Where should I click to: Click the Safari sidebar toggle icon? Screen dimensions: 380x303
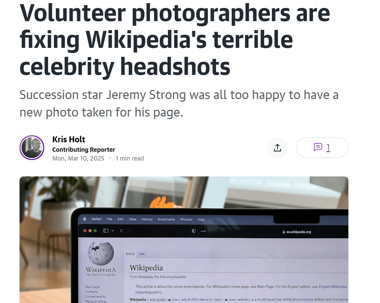tap(106, 231)
